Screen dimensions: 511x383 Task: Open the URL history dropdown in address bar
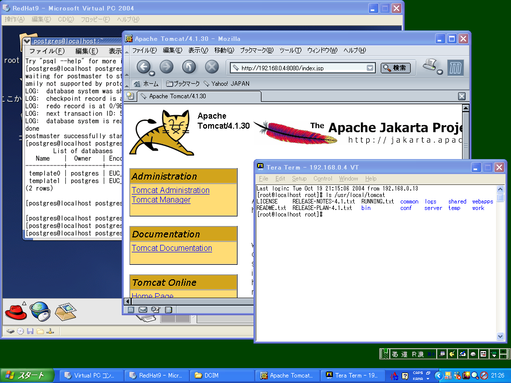(x=370, y=68)
